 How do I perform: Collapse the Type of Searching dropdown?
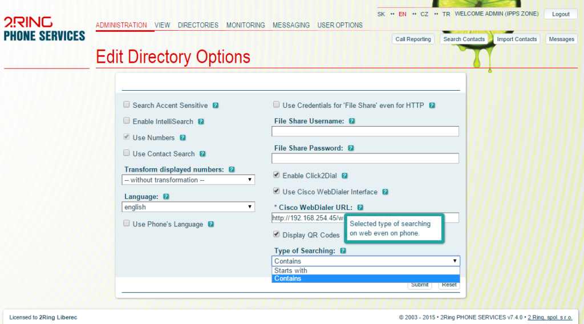point(366,261)
